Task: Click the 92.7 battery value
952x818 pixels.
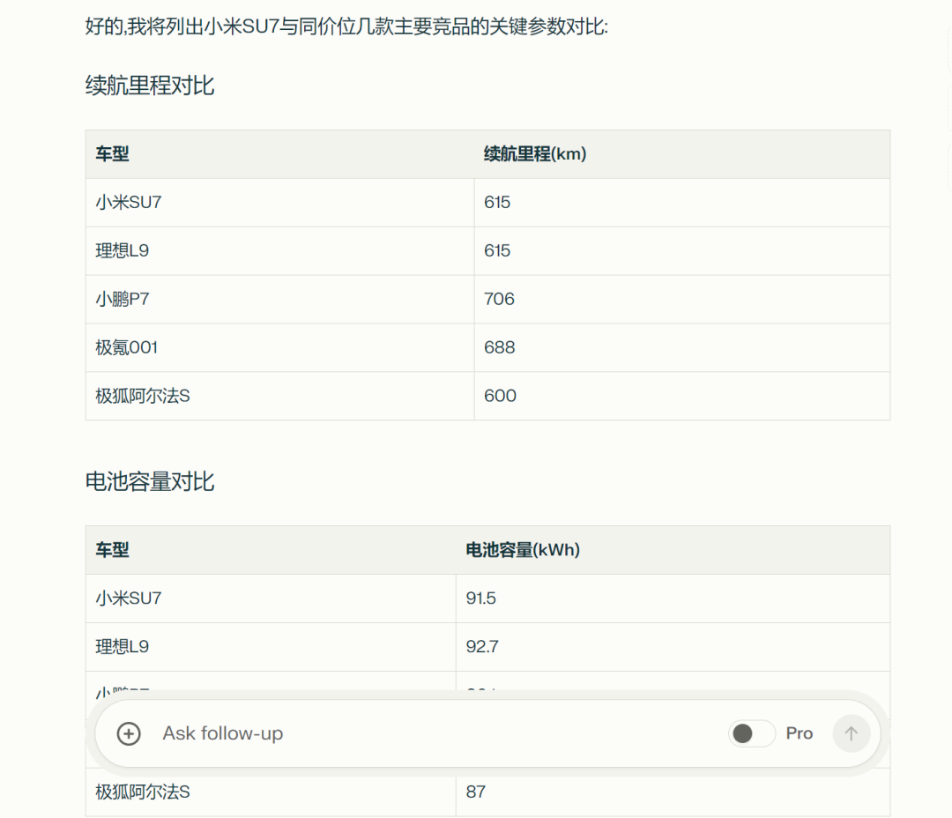Action: click(482, 647)
